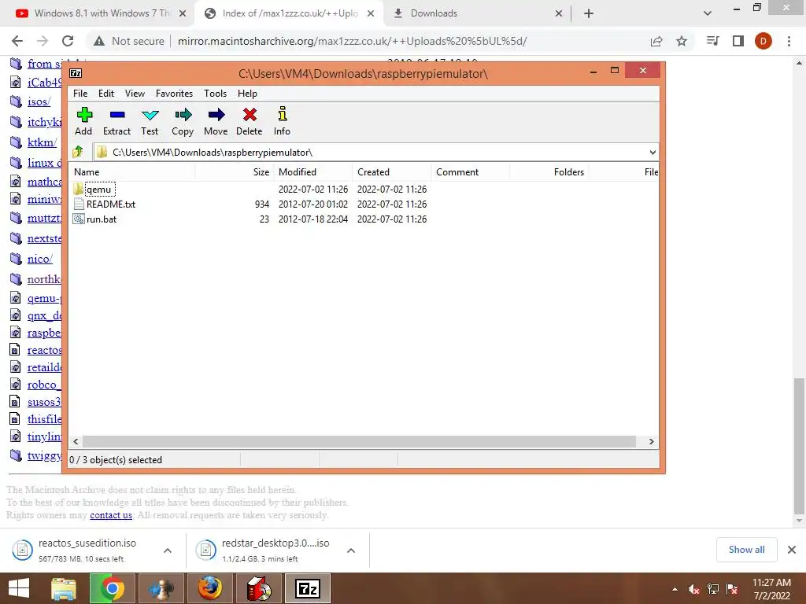
Task: Expand options for reactos_susedition.iso download
Action: click(168, 551)
